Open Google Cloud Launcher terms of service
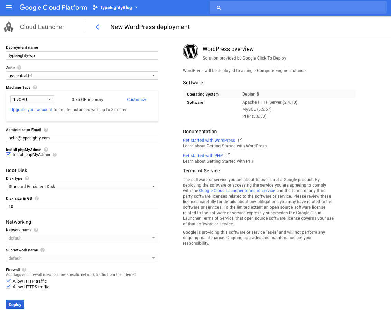The width and height of the screenshot is (391, 315). (237, 190)
